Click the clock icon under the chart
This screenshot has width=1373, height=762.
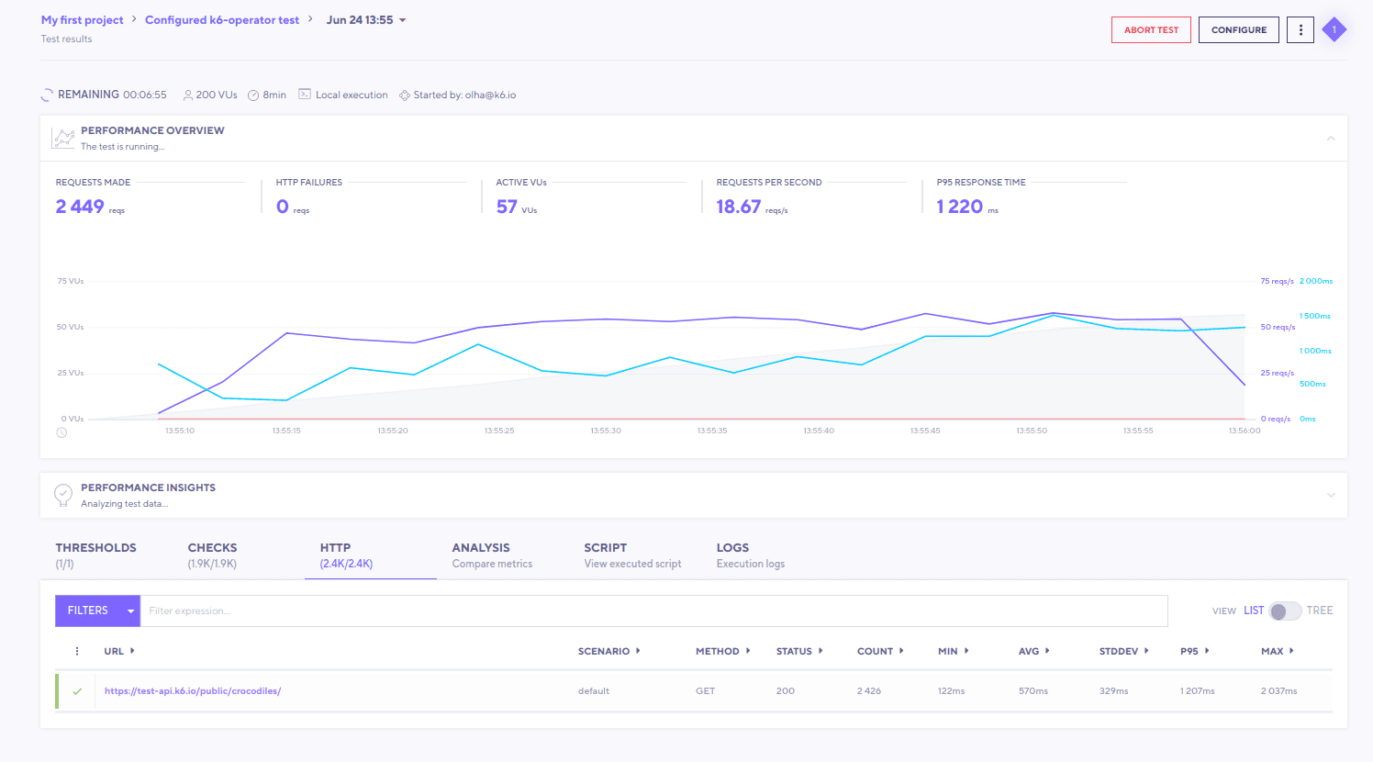[61, 432]
